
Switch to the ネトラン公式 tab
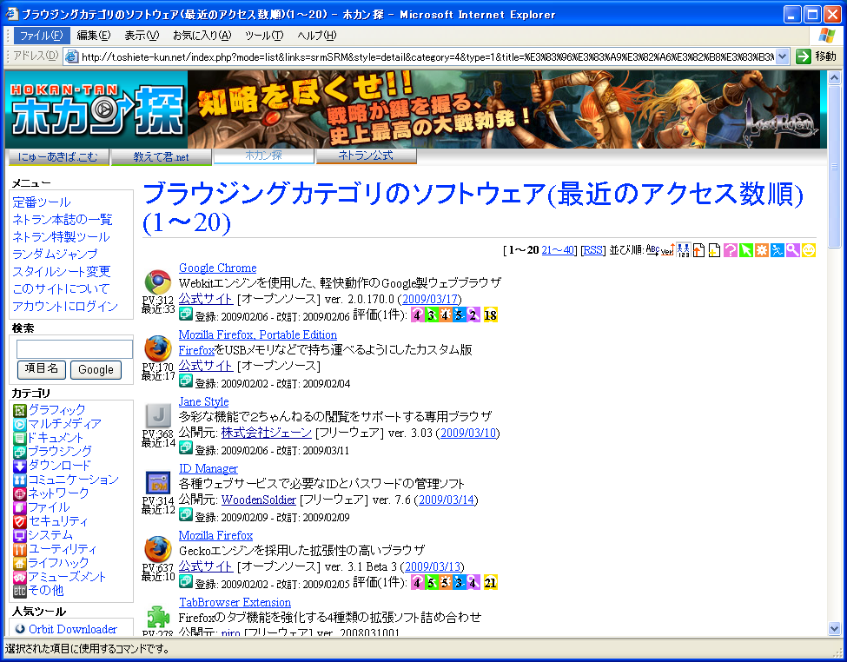[x=366, y=156]
